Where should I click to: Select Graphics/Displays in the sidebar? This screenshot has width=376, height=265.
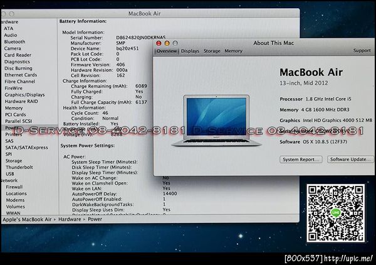pyautogui.click(x=24, y=95)
